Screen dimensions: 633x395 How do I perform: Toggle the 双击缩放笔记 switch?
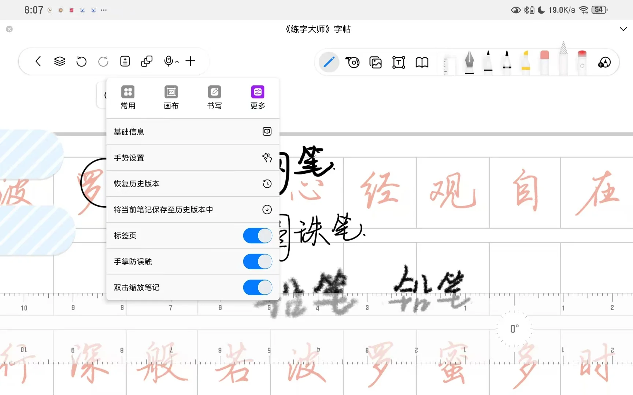(258, 287)
